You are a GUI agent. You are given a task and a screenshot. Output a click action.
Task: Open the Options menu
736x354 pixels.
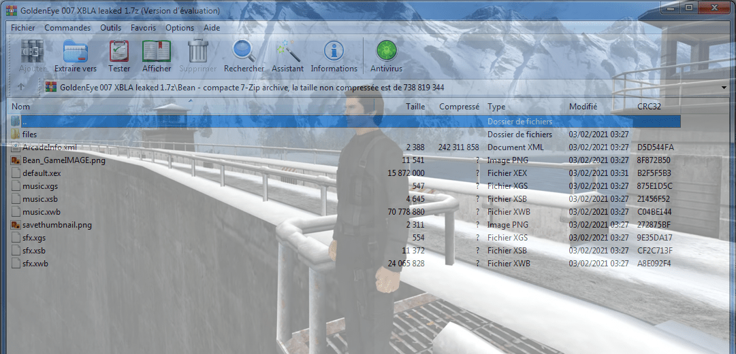[x=180, y=28]
